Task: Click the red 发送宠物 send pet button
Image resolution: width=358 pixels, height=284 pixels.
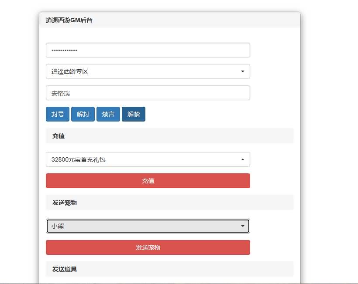Action: [x=148, y=247]
